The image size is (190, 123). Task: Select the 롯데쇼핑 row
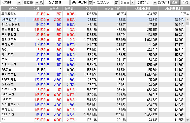(93, 45)
